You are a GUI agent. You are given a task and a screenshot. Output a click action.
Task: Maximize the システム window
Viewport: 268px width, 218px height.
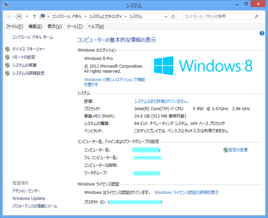[246, 4]
